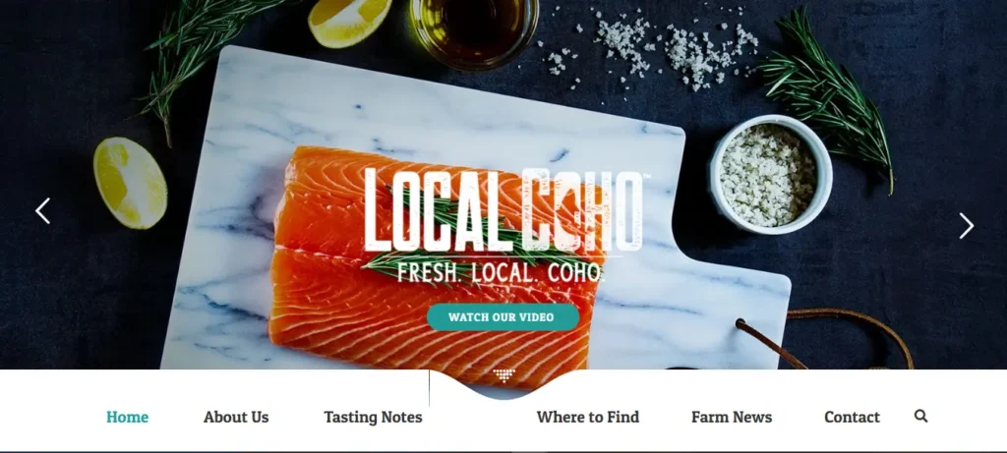Open the Home nav item
This screenshot has height=453, width=1007.
(x=127, y=417)
